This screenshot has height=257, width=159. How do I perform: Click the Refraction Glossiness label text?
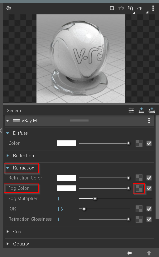coord(30,219)
